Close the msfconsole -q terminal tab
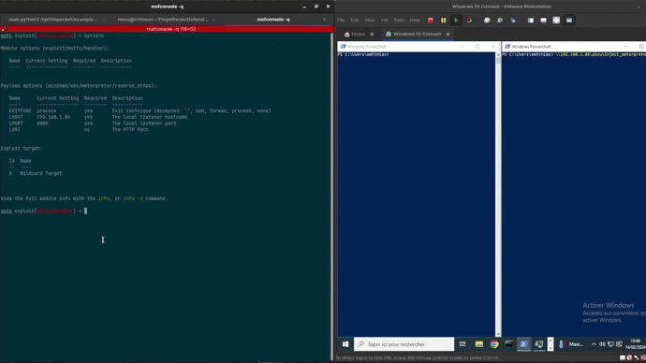The image size is (646, 363). click(324, 20)
